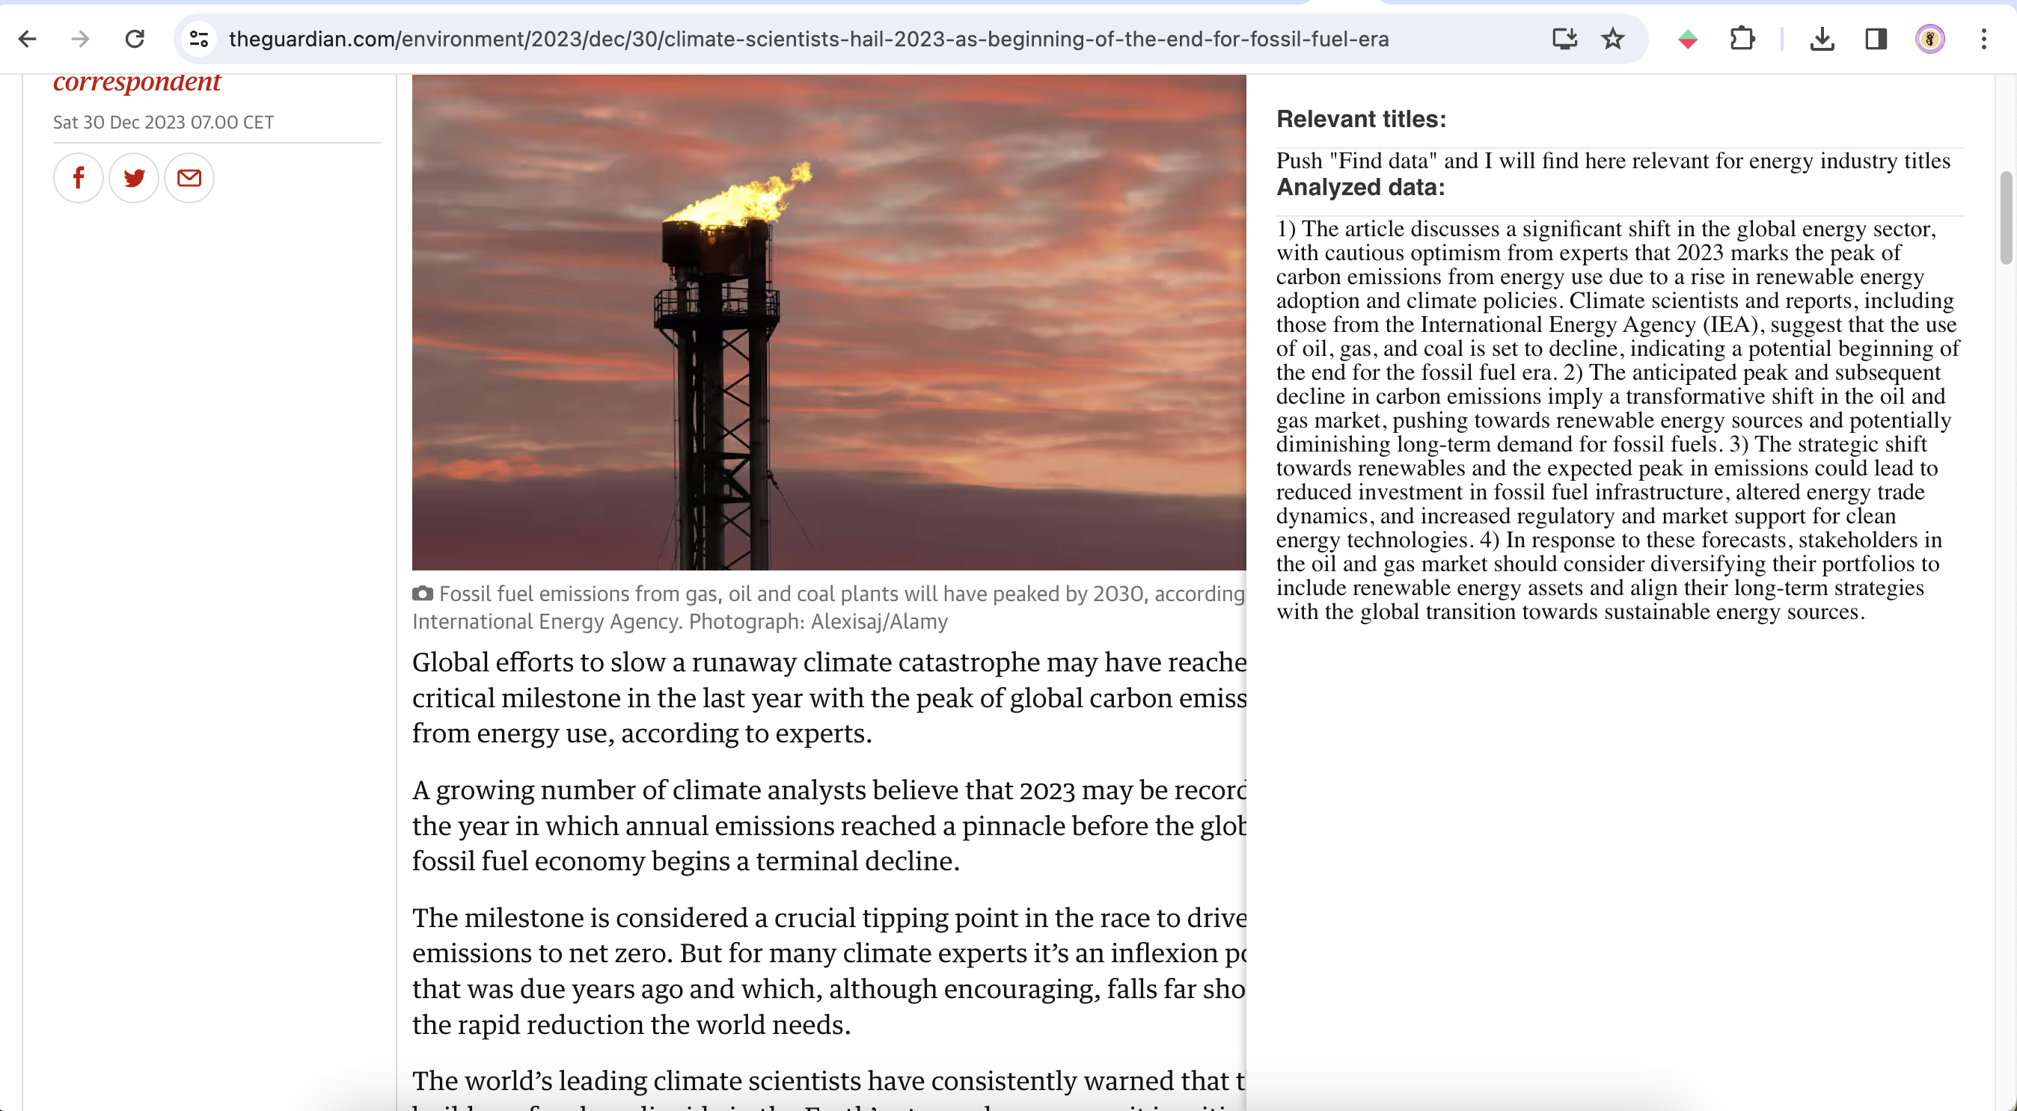Click the browser back arrow
Image resolution: width=2017 pixels, height=1111 pixels.
tap(28, 38)
